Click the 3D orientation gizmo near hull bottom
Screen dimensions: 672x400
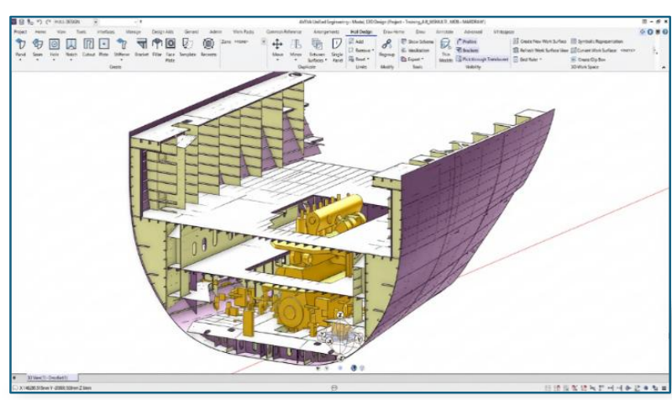pos(340,335)
